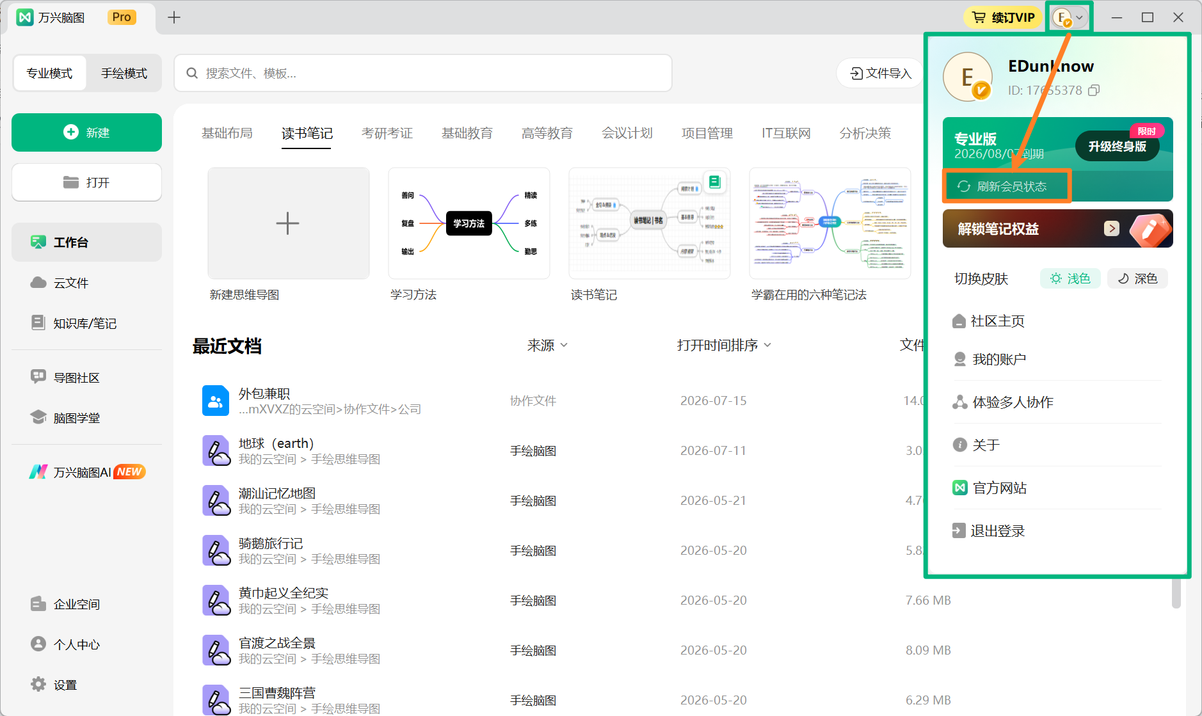Image resolution: width=1202 pixels, height=716 pixels.
Task: Select the 基础教育 template tab
Action: (x=467, y=133)
